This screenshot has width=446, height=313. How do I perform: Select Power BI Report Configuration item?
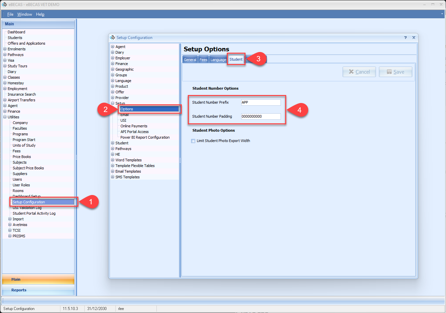pos(145,137)
